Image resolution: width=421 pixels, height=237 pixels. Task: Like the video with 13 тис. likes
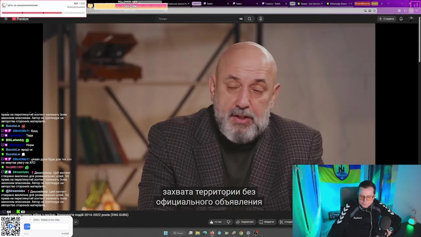216,222
